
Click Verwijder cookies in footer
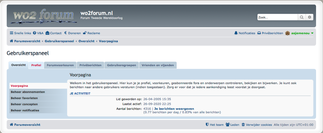click(x=256, y=125)
